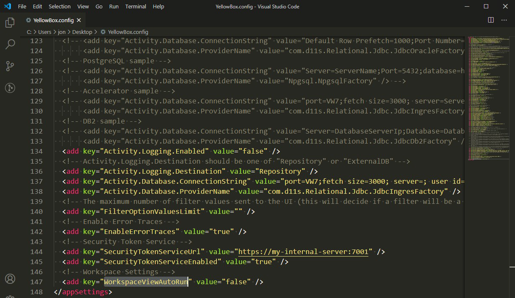Open the Accounts icon near bottom left
The width and height of the screenshot is (515, 298).
click(10, 278)
